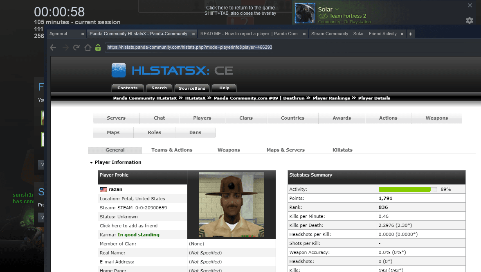
Task: Open Steam overlay settings gear
Action: point(470,20)
